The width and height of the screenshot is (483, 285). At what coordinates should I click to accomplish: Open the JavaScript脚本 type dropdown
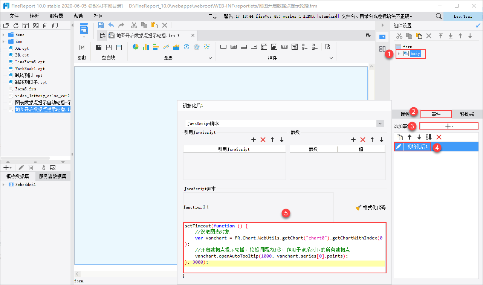pos(380,123)
